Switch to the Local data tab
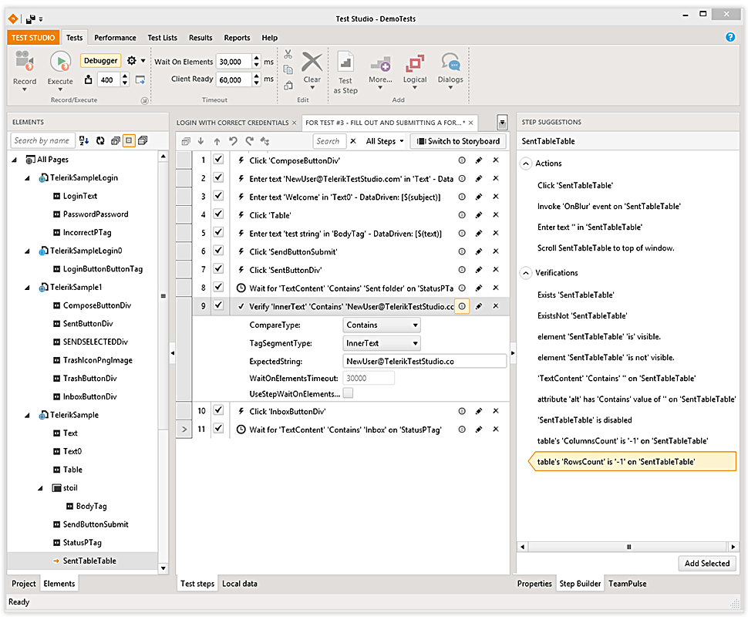The width and height of the screenshot is (748, 620). click(x=240, y=584)
